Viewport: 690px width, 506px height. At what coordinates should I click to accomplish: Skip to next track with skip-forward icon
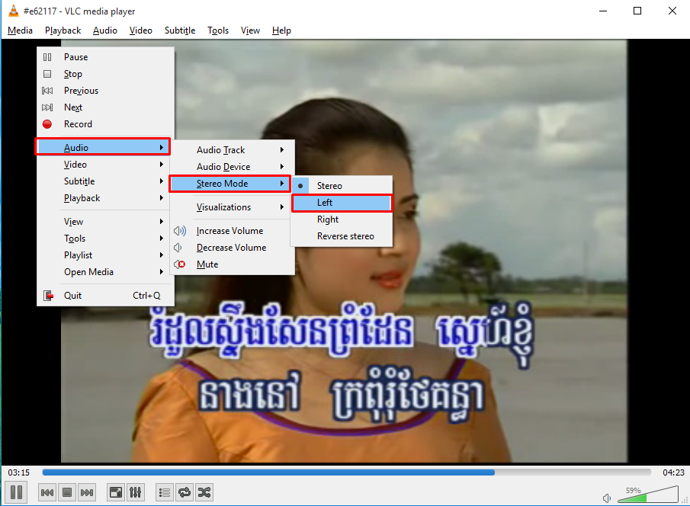point(86,492)
